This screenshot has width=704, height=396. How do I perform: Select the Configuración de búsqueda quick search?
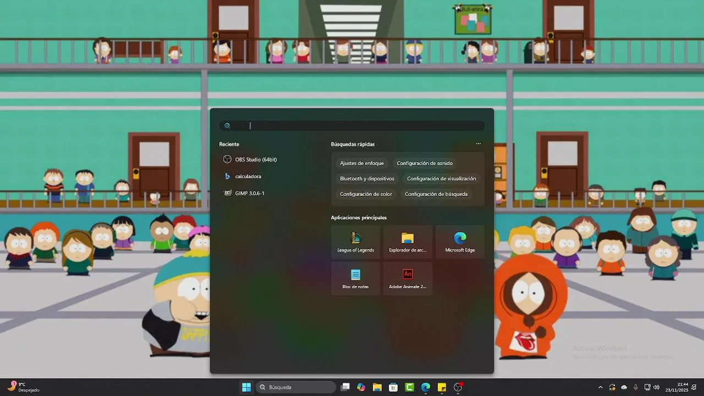pyautogui.click(x=436, y=194)
